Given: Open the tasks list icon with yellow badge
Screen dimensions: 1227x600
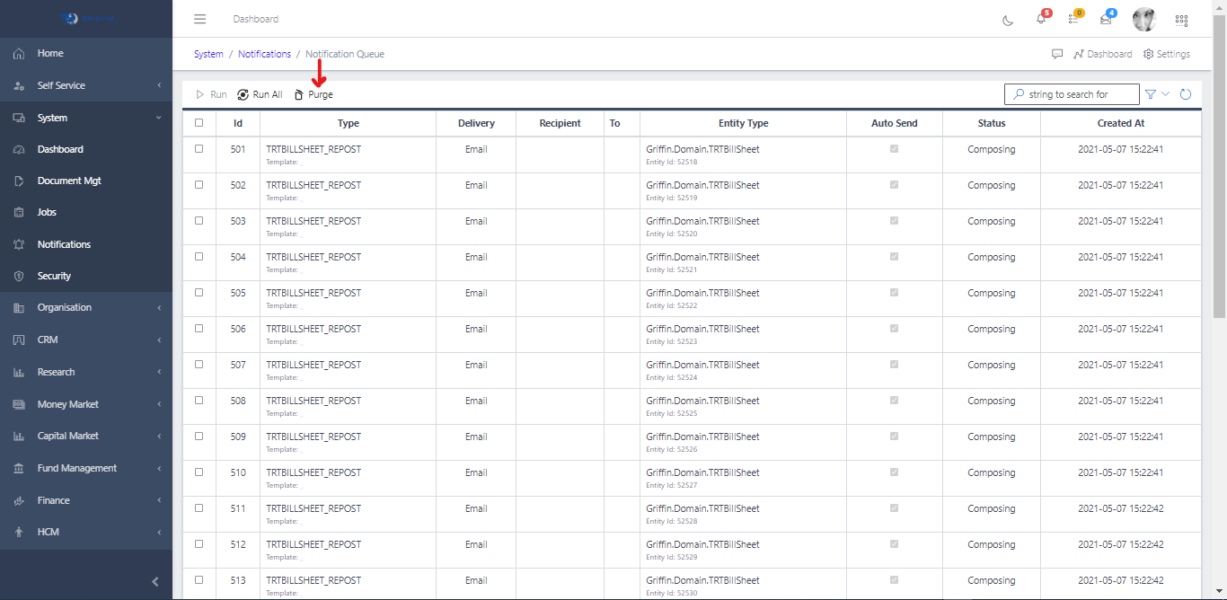Looking at the screenshot, I should (1073, 19).
